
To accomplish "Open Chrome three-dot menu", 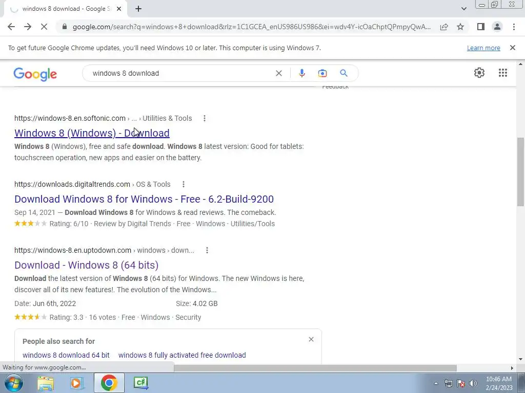I will tap(514, 27).
